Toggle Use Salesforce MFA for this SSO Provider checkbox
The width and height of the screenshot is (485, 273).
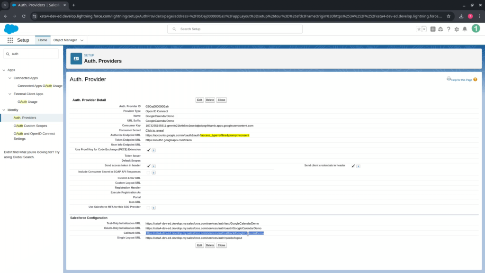(148, 208)
